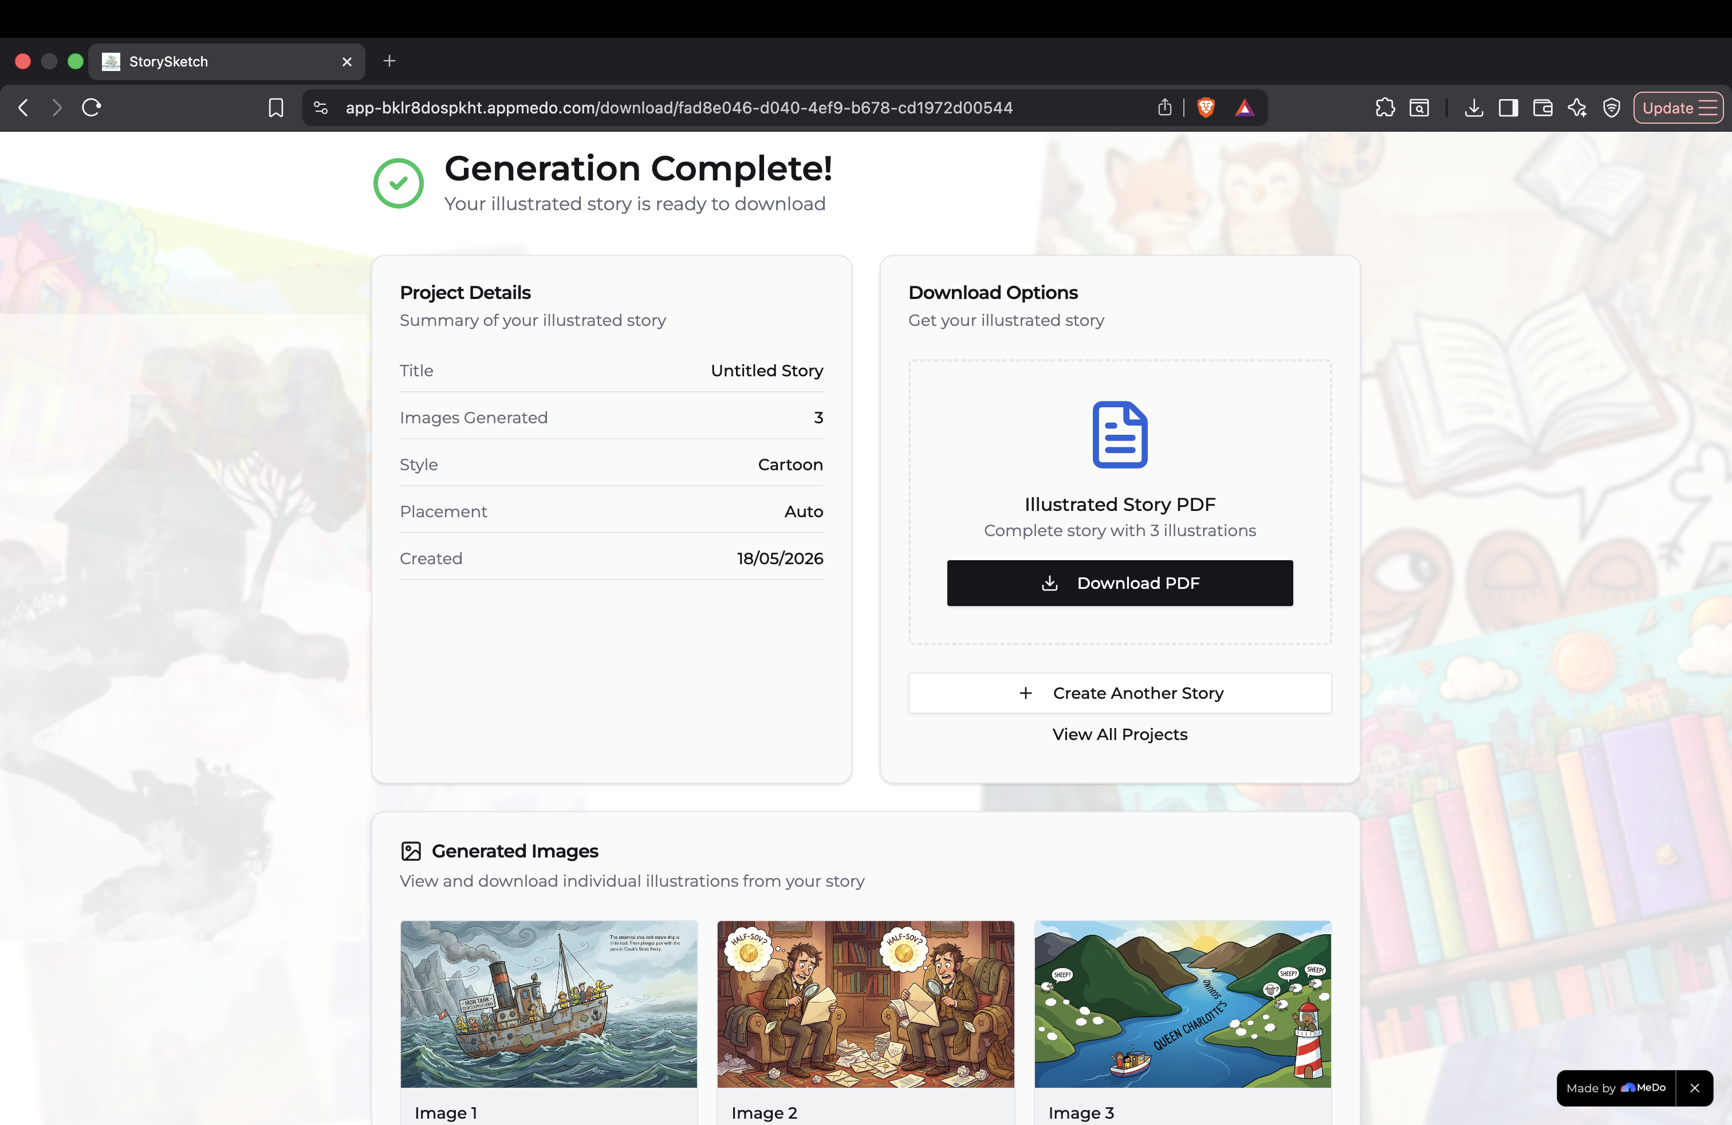Image resolution: width=1732 pixels, height=1125 pixels.
Task: Click the Image 2 caption
Action: click(x=764, y=1112)
